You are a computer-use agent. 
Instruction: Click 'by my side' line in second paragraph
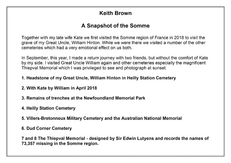tap(113, 63)
